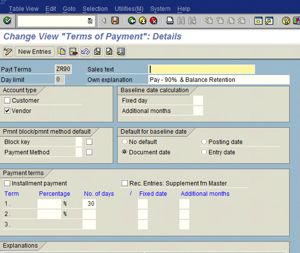Click the Copy As icon beside New Entries
This screenshot has height=253, width=300.
[62, 51]
